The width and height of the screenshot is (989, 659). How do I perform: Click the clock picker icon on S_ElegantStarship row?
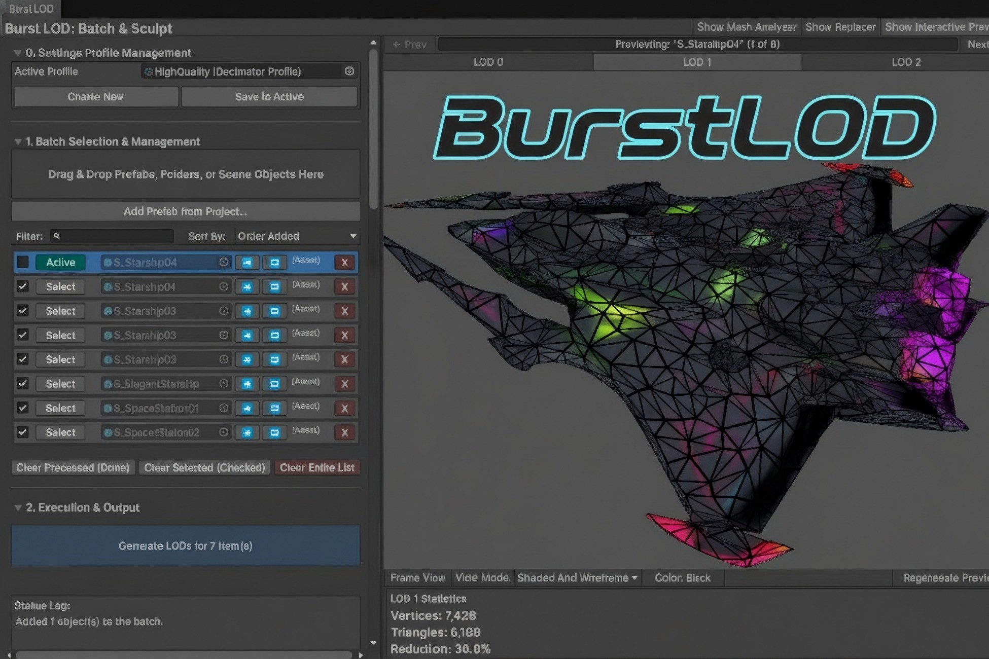point(224,384)
